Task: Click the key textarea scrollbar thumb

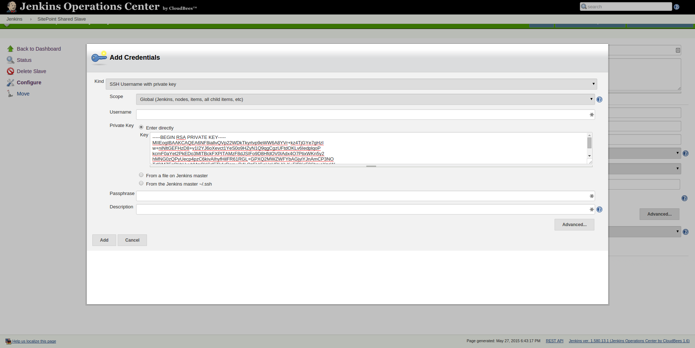Action: pyautogui.click(x=589, y=143)
